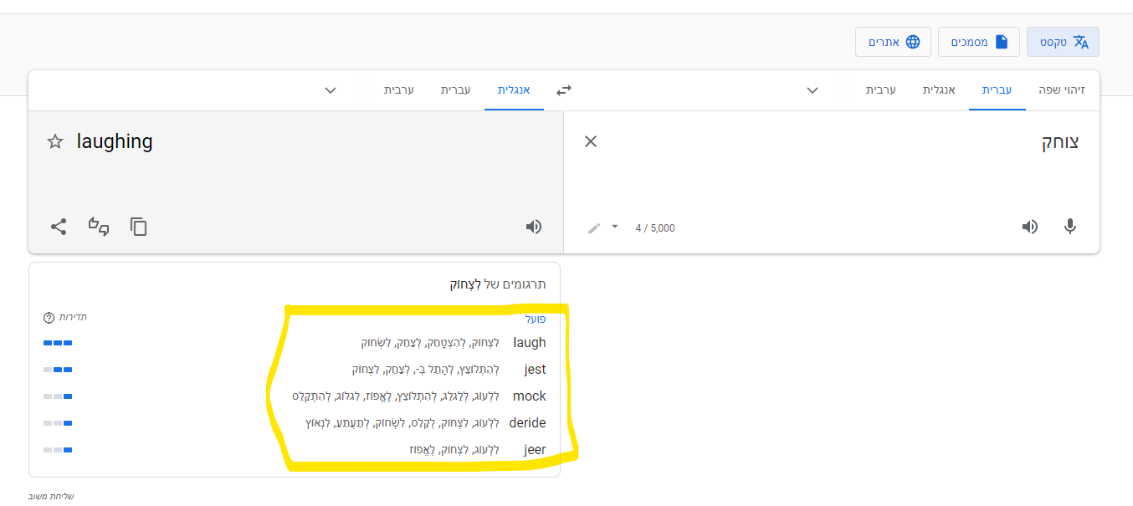Star this translation to save it
The width and height of the screenshot is (1133, 506).
54,141
